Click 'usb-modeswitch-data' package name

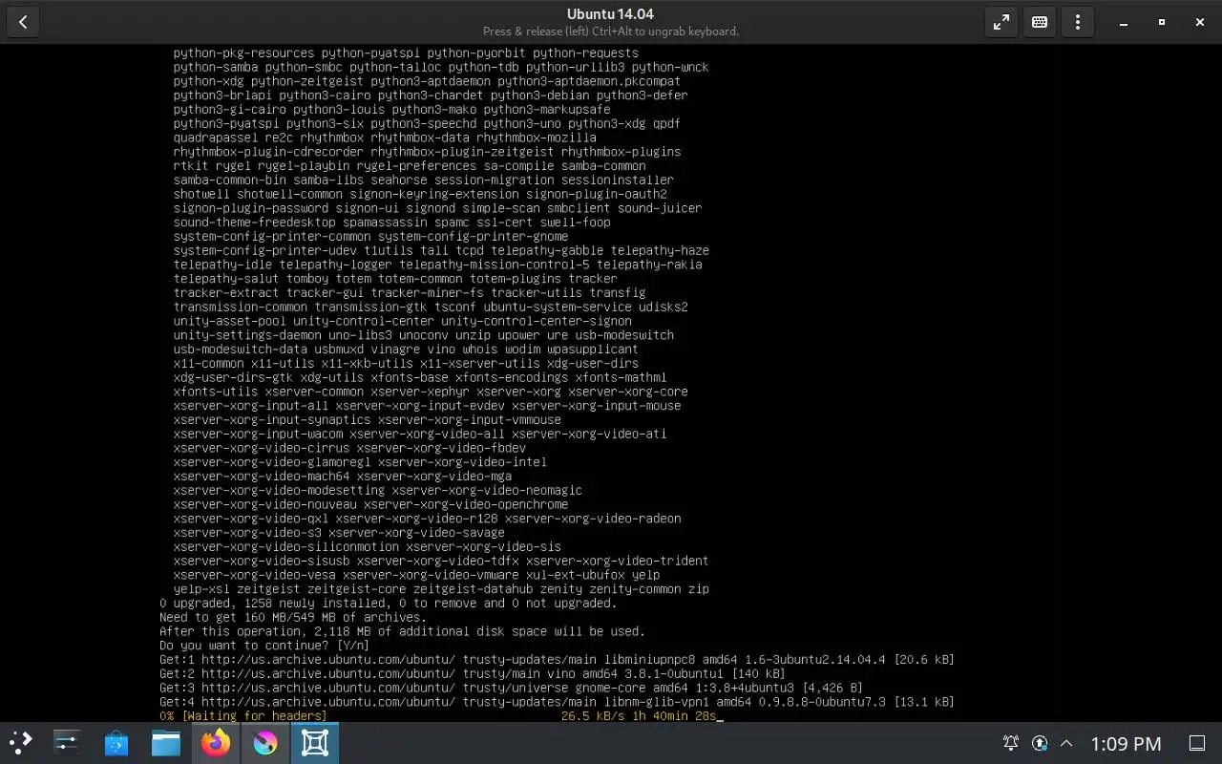241,350
